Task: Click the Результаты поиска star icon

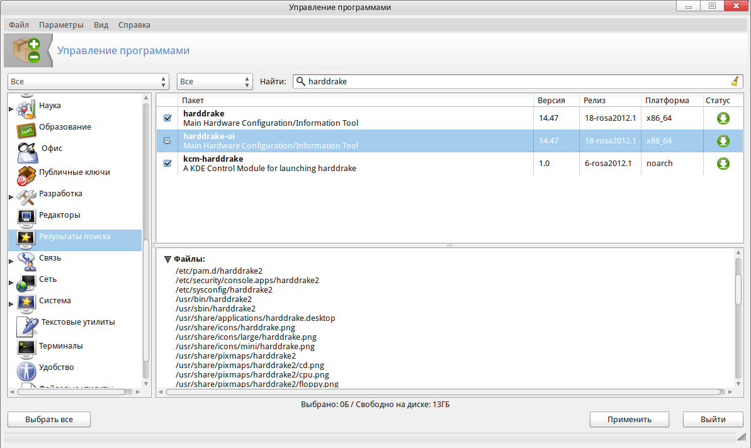Action: pos(26,239)
